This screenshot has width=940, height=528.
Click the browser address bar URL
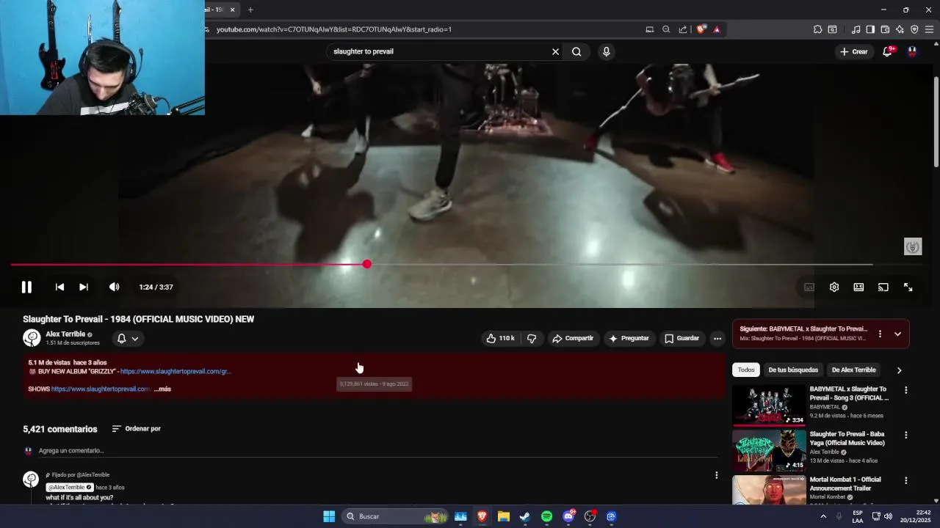click(334, 29)
